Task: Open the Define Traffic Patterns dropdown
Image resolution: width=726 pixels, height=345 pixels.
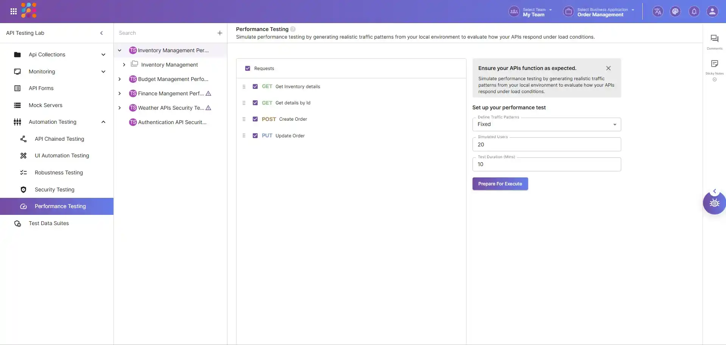Action: tap(546, 124)
